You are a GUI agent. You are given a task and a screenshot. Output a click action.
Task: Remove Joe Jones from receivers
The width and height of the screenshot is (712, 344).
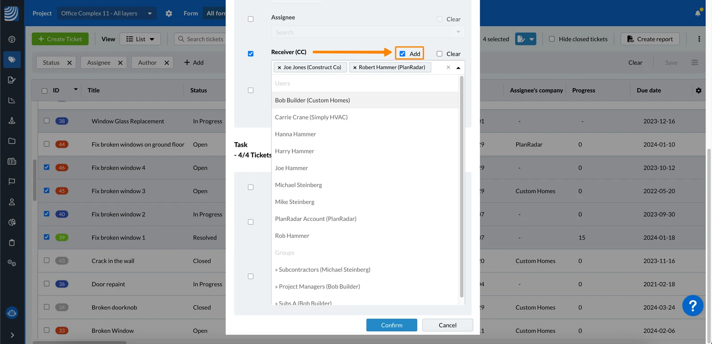point(279,68)
